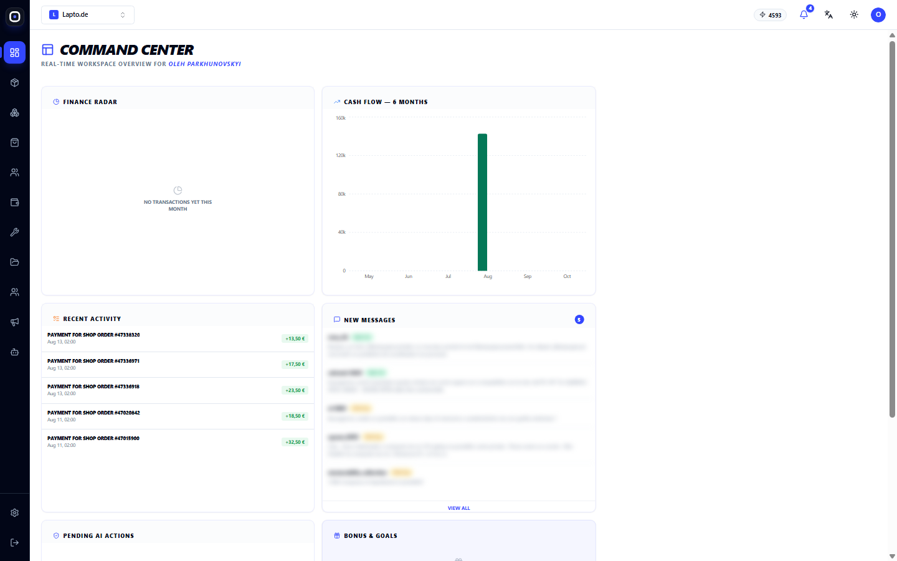Image resolution: width=897 pixels, height=561 pixels.
Task: Open the wrench tools icon in sidebar
Action: (15, 233)
